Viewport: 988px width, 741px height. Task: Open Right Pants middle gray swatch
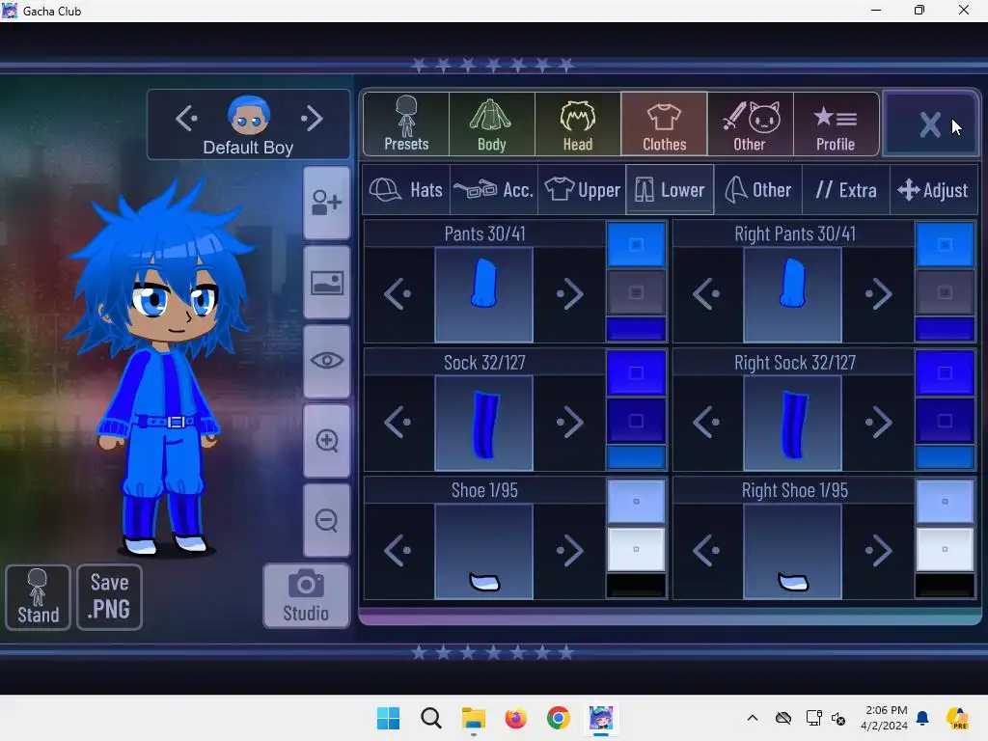[x=945, y=292]
